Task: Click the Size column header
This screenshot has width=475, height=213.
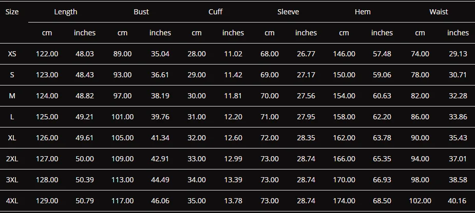Action: click(12, 12)
